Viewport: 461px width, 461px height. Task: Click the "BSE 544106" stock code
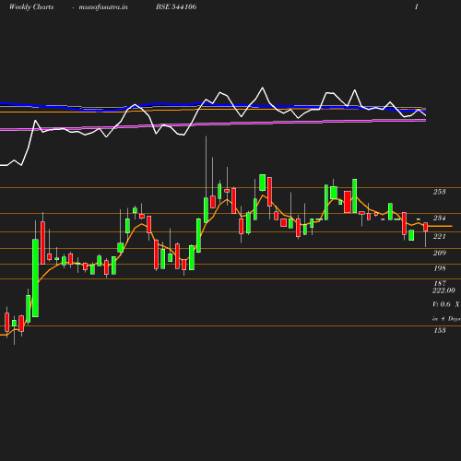click(x=176, y=6)
